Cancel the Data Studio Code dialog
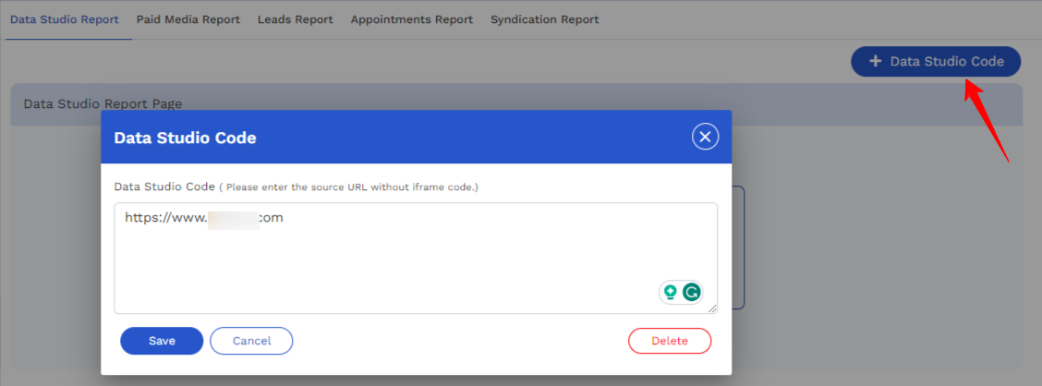The width and height of the screenshot is (1042, 386). pos(251,341)
